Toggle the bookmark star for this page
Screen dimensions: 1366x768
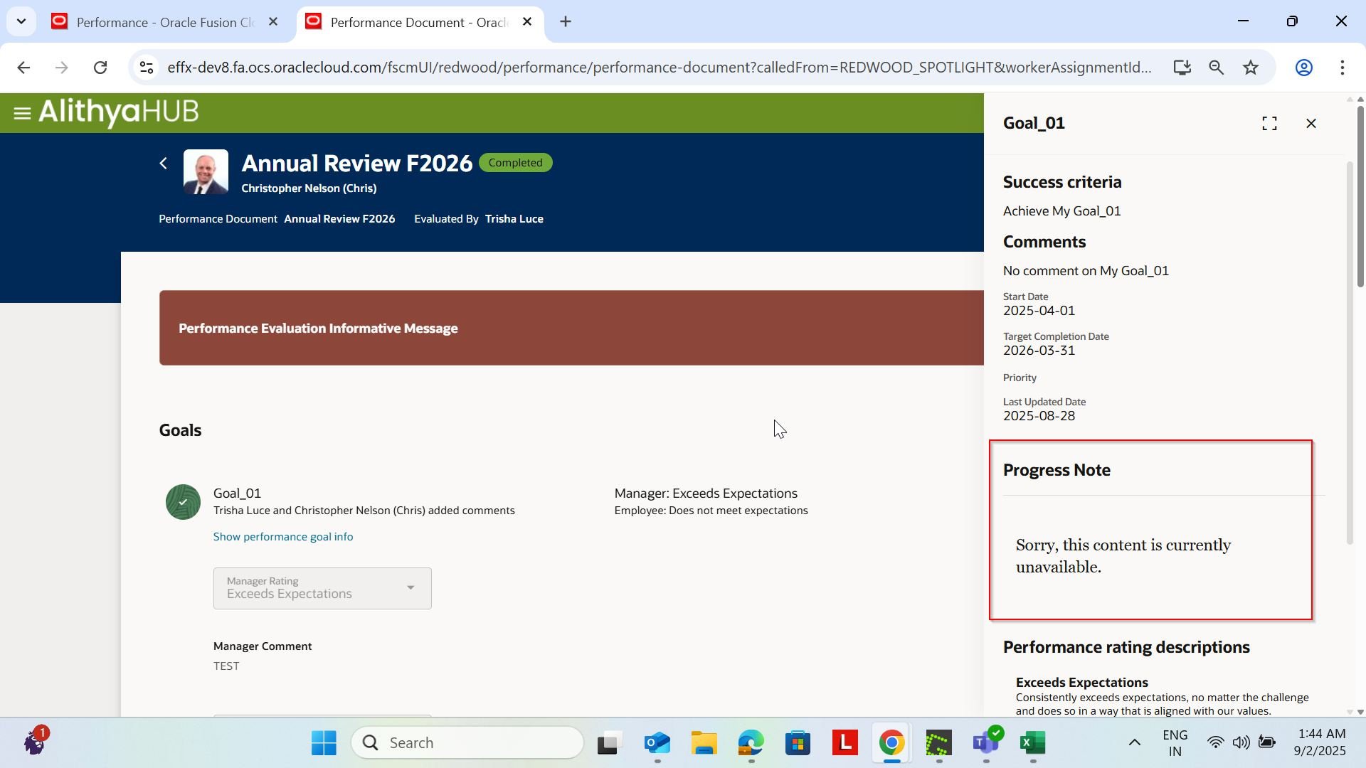(1250, 68)
